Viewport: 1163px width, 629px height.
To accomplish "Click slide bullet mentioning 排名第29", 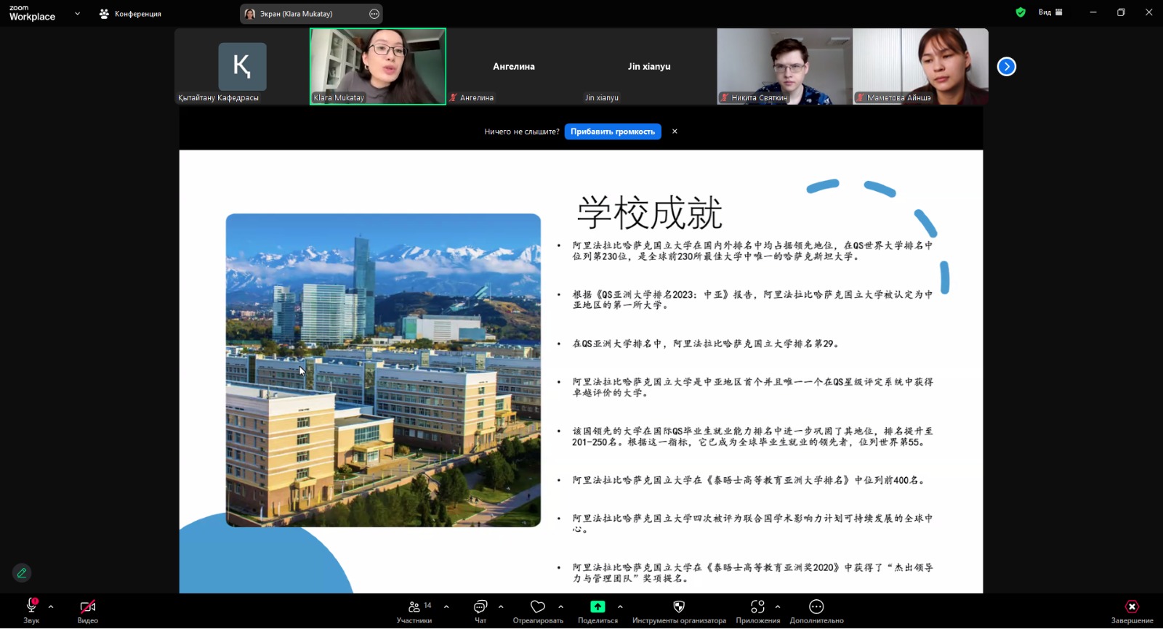I will pos(707,344).
